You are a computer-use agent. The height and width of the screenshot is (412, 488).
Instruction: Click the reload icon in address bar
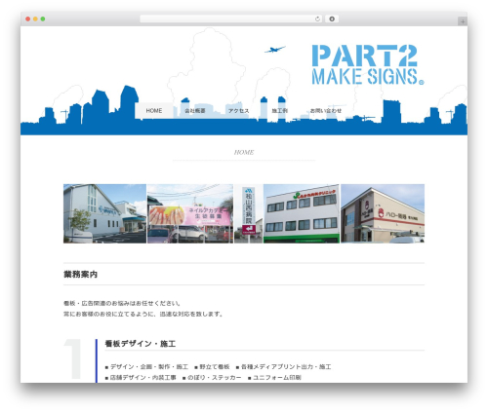click(x=317, y=19)
